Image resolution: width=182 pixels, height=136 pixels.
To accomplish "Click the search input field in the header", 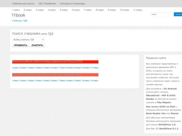I will (162, 14).
